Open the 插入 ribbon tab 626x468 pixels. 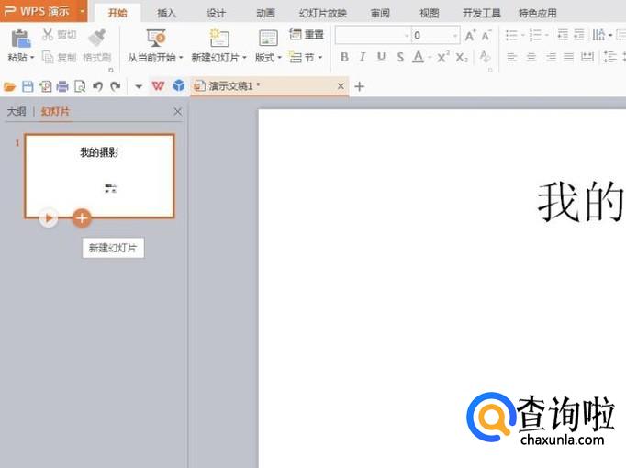166,13
